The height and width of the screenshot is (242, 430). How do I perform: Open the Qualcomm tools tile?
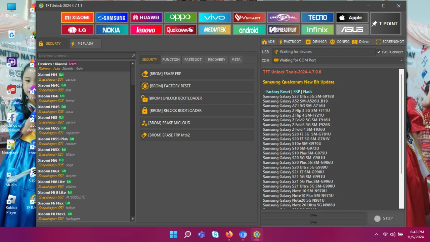coord(180,30)
